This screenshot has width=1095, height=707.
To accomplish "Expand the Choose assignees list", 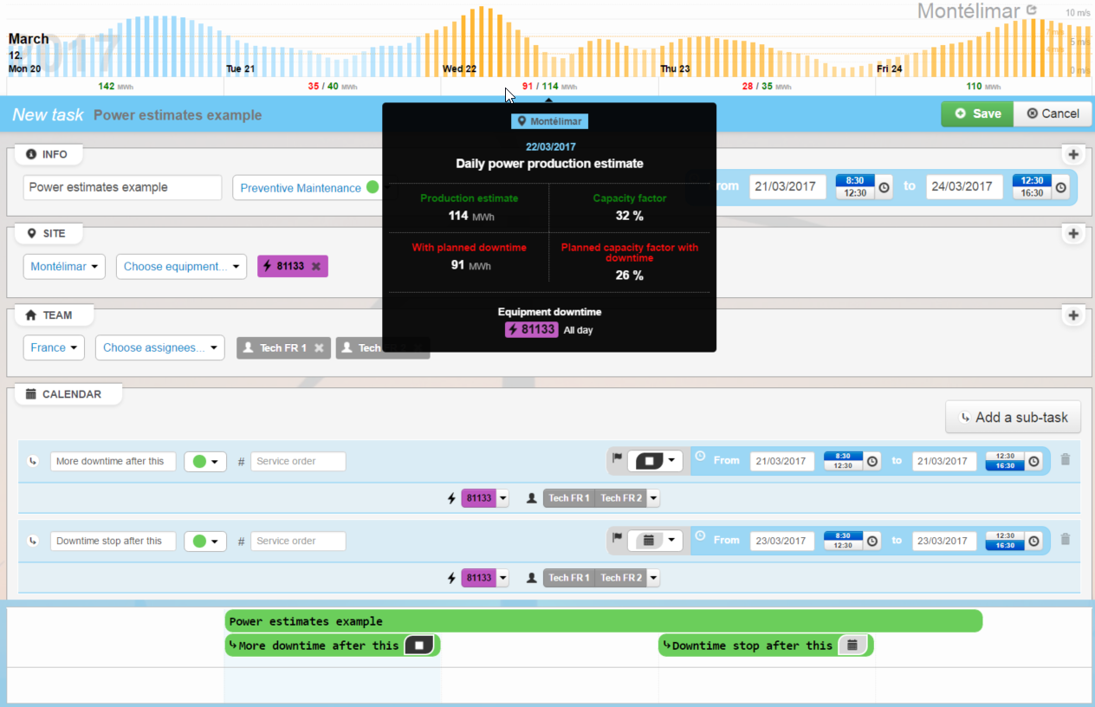I will point(159,347).
